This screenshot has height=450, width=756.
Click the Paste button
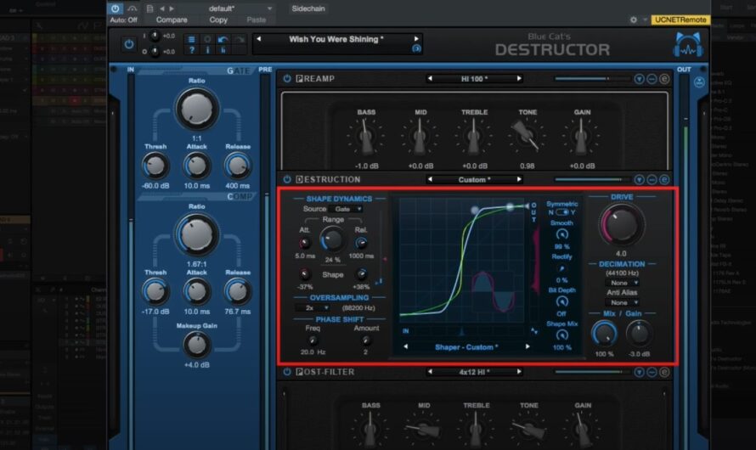pyautogui.click(x=256, y=20)
